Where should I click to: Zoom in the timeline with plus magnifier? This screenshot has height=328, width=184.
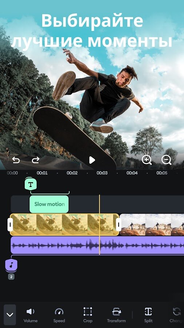(x=147, y=160)
